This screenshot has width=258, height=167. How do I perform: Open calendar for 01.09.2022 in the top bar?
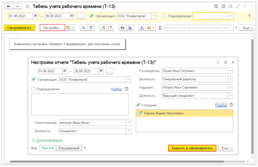(x=36, y=16)
